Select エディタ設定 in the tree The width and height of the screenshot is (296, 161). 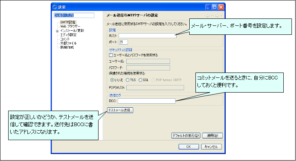click(68, 35)
